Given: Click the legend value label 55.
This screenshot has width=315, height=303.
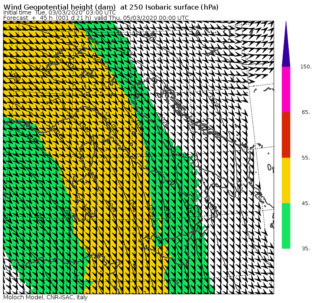Looking at the screenshot, I should (x=306, y=158).
